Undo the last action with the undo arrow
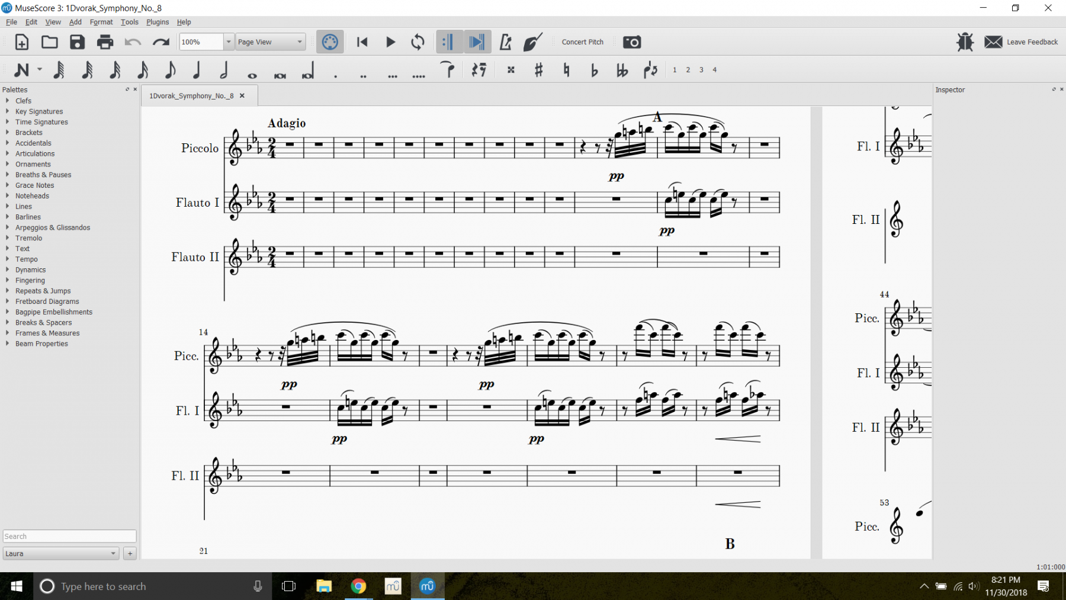The image size is (1066, 600). coord(133,42)
